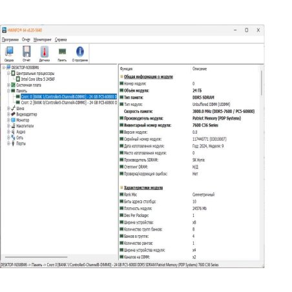Expand the Порты tree node
This screenshot has width=292, height=292.
click(x=8, y=143)
